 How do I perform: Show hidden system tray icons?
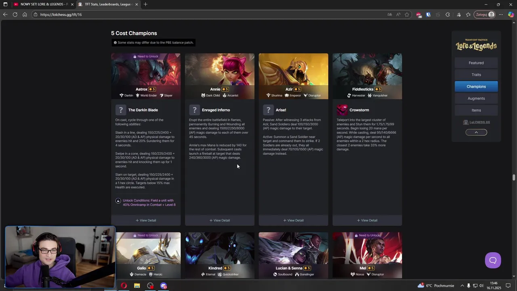(462, 286)
